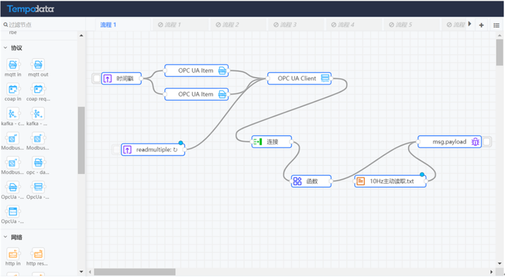Add a new flow tab
This screenshot has width=505, height=277.
tap(481, 25)
